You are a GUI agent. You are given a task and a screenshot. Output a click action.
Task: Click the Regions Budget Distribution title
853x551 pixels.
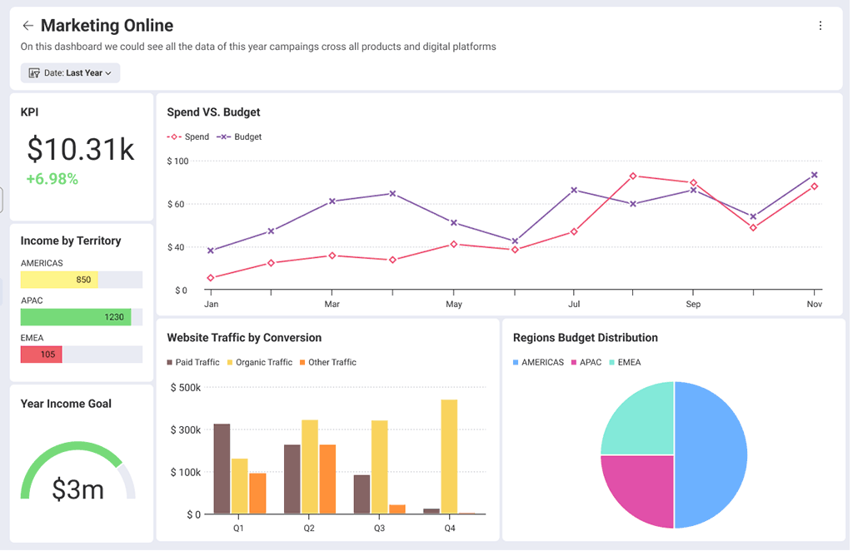coord(587,339)
